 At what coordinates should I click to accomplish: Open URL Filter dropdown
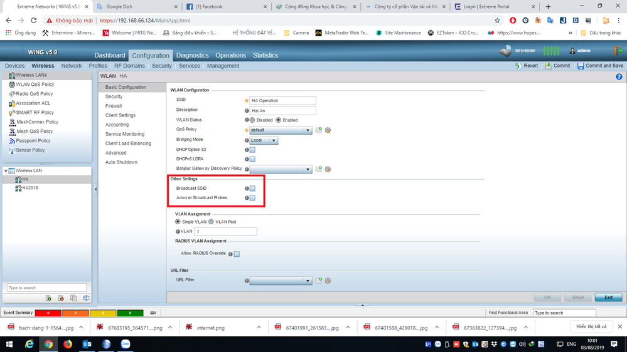tap(281, 281)
